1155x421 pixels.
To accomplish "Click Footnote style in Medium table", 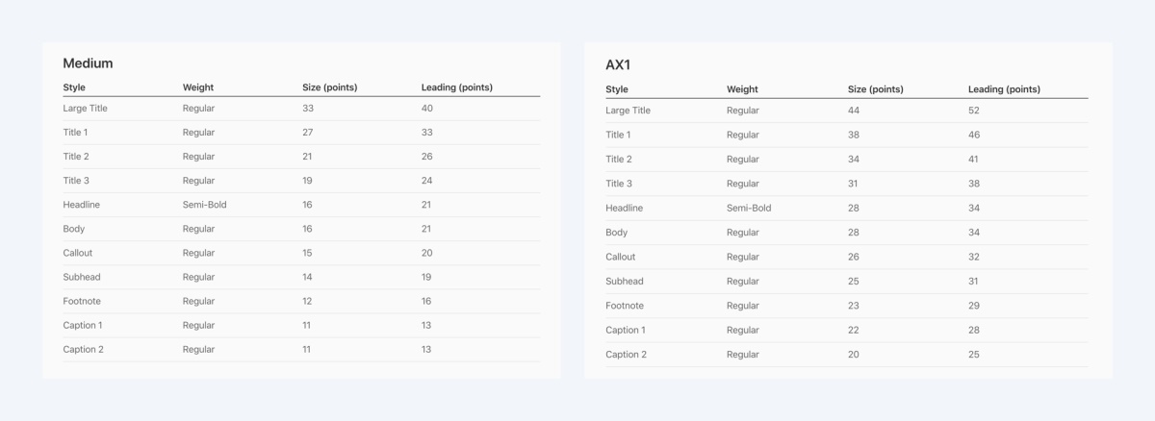I will tap(82, 301).
